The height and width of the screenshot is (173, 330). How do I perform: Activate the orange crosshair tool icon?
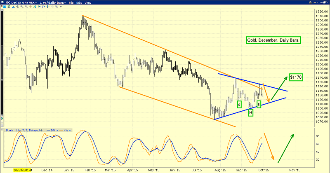pos(31,7)
